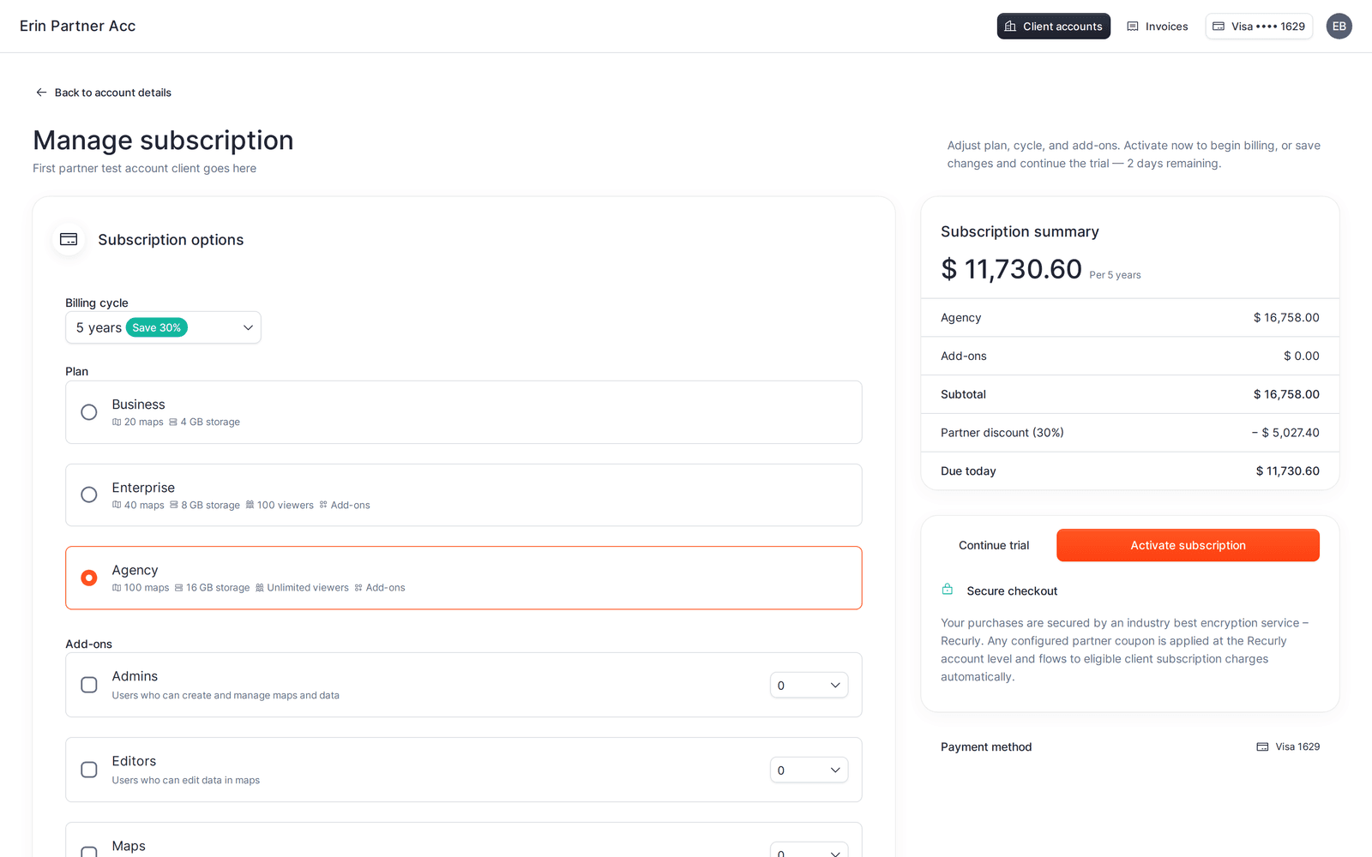
Task: Open the Admins quantity dropdown
Action: coord(809,685)
